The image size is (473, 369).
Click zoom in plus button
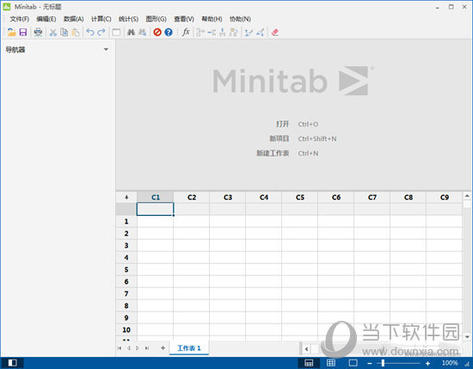pos(427,363)
